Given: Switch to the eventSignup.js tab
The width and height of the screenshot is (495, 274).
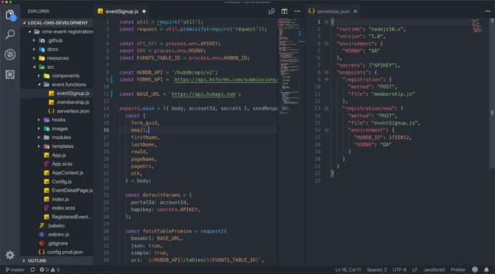Looking at the screenshot, I should (x=122, y=11).
